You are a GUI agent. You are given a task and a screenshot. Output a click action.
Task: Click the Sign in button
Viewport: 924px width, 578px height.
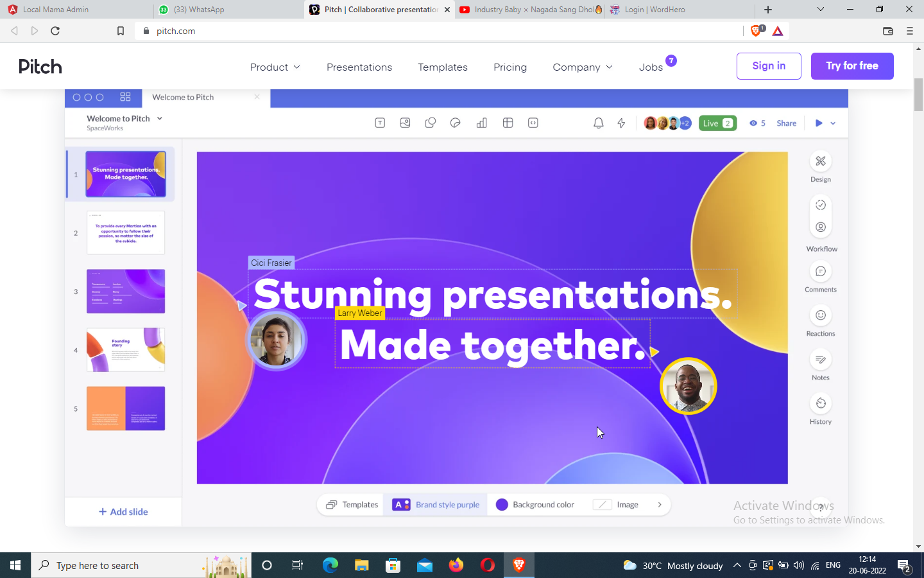point(768,66)
